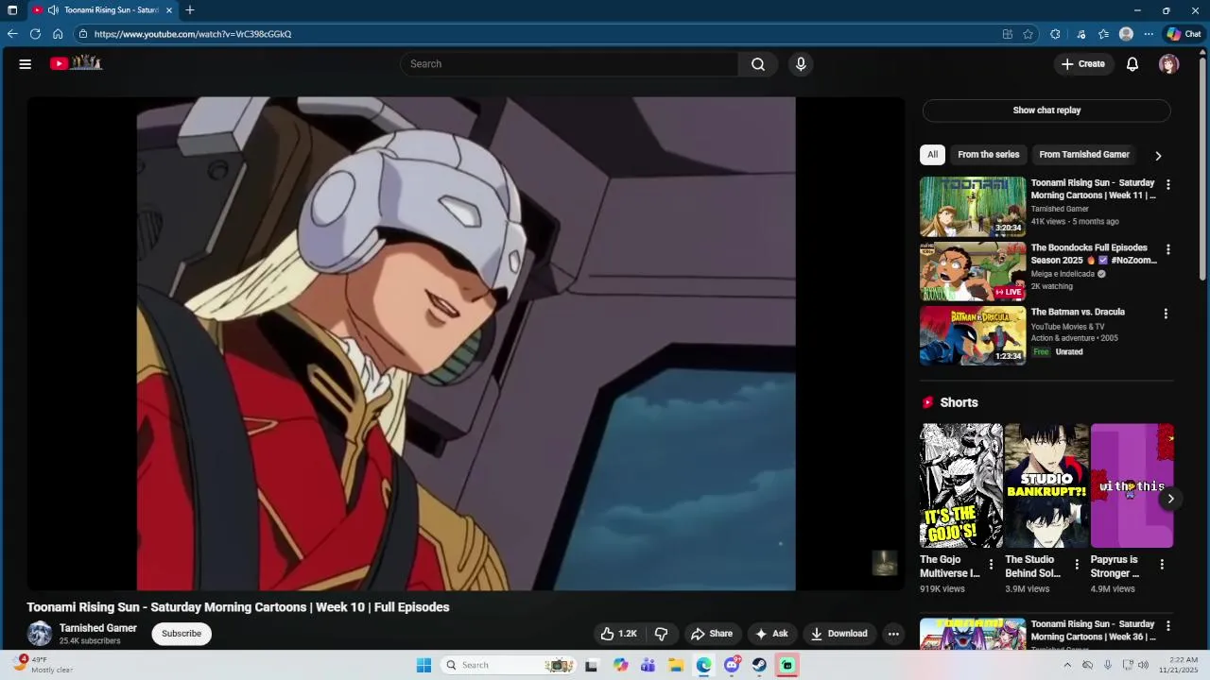Open File Explorer from the taskbar

pyautogui.click(x=676, y=665)
